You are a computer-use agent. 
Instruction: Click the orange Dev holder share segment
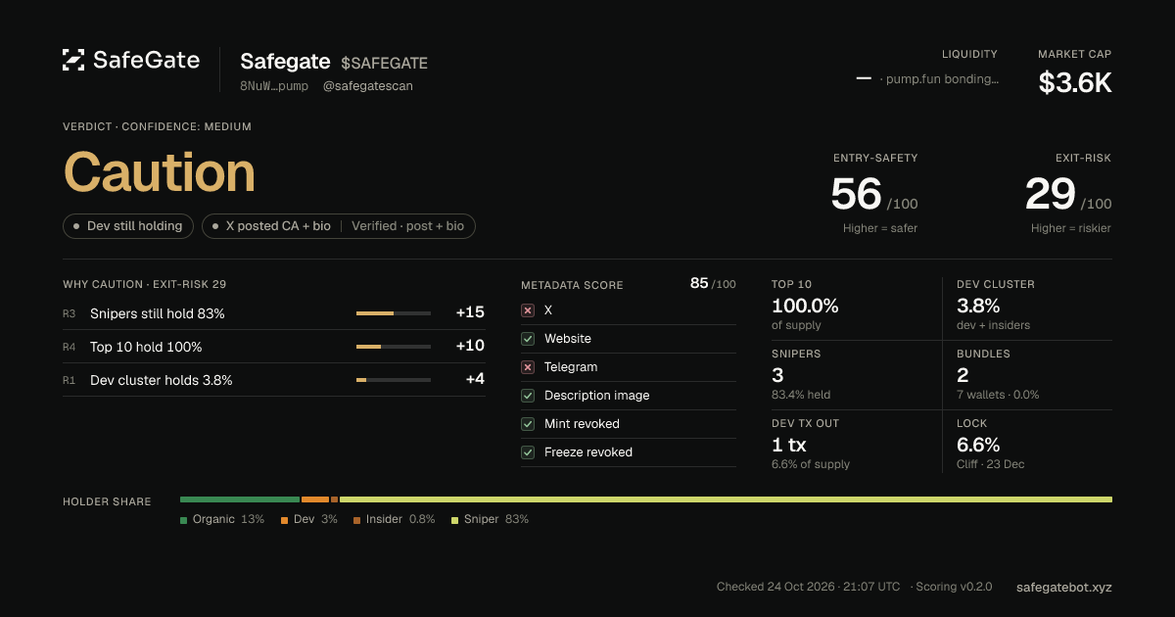click(x=315, y=499)
